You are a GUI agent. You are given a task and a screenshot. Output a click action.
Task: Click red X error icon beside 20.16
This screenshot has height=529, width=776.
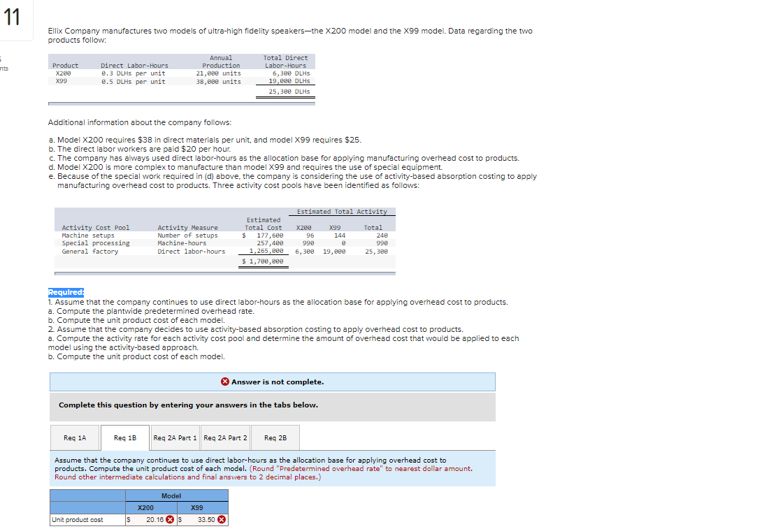171,520
